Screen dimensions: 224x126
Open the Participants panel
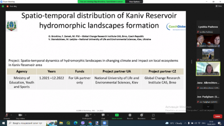[x=87, y=116]
